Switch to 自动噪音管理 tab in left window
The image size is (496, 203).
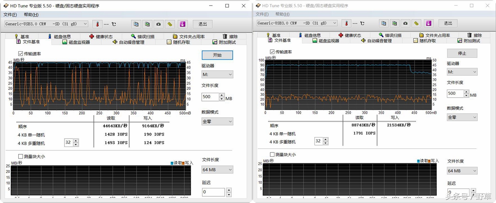click(x=129, y=42)
